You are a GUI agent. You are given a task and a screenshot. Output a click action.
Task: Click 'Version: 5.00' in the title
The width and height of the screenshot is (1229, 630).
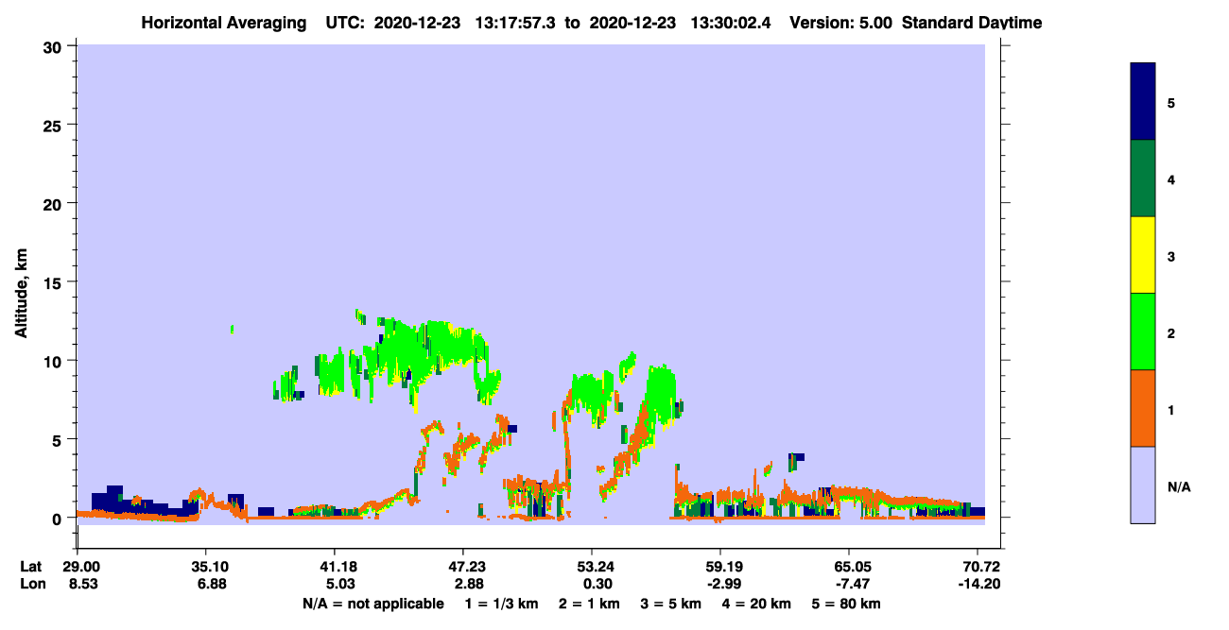point(840,23)
